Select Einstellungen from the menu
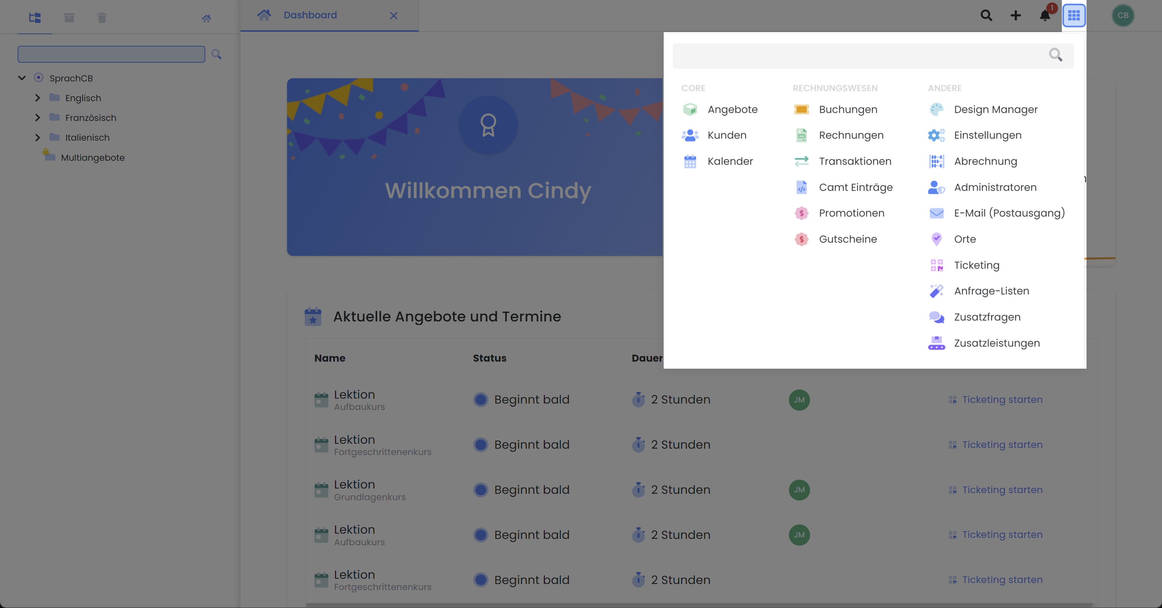This screenshot has height=608, width=1162. click(987, 134)
